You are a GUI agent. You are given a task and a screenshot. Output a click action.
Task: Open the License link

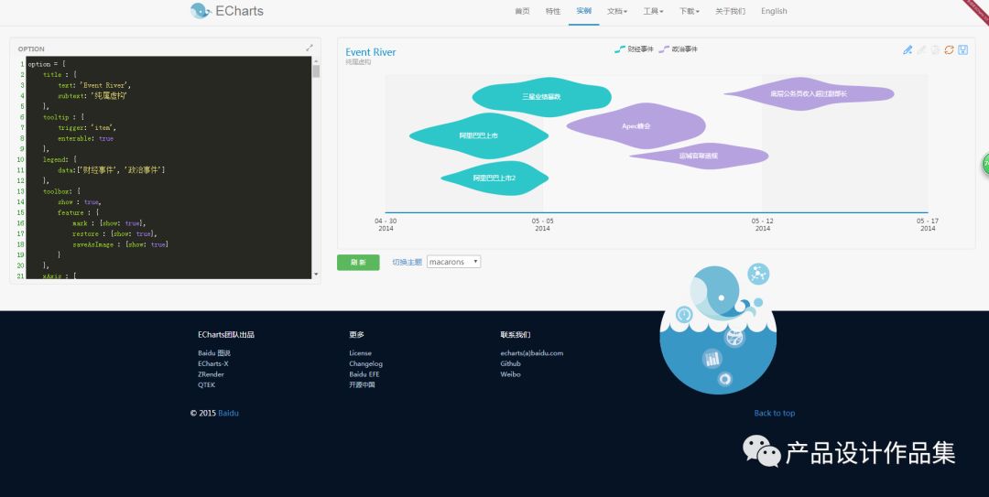360,353
